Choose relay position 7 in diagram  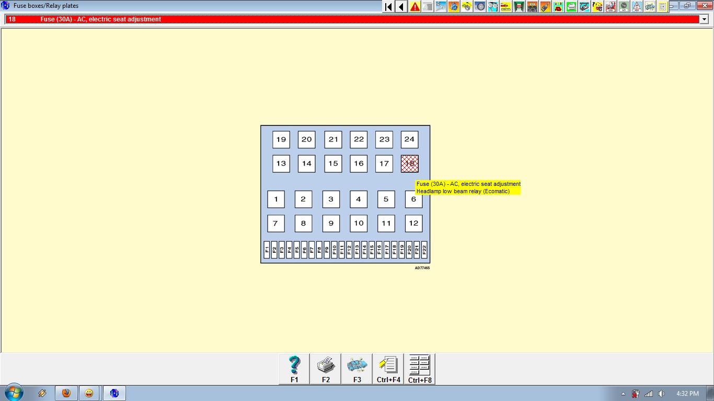pyautogui.click(x=275, y=223)
